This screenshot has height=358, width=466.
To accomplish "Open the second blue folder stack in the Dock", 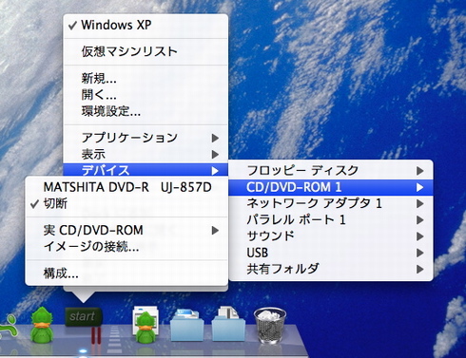I will click(x=228, y=324).
